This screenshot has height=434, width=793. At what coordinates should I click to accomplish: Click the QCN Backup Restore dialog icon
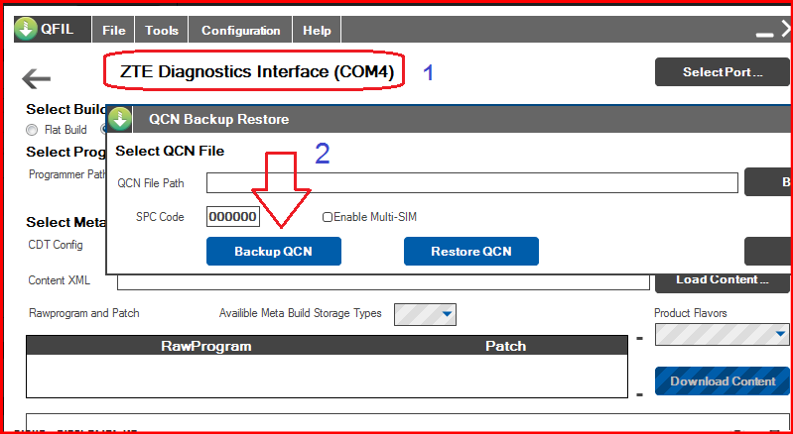point(119,119)
